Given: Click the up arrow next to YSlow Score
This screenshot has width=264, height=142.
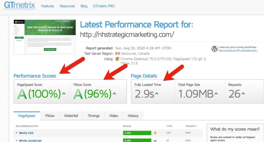Looking at the screenshot, I should (x=114, y=93).
